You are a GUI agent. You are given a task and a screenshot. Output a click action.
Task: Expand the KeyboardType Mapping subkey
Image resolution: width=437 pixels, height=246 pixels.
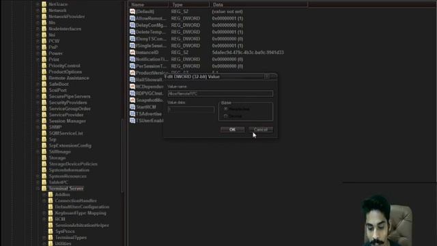(x=44, y=213)
